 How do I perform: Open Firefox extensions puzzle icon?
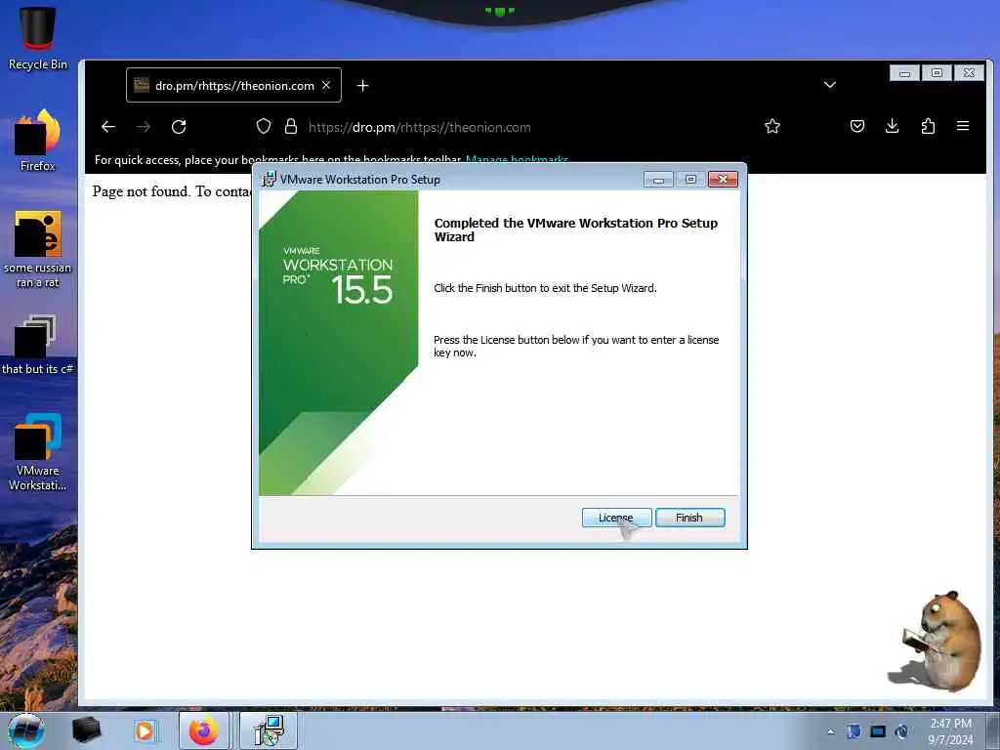(928, 126)
